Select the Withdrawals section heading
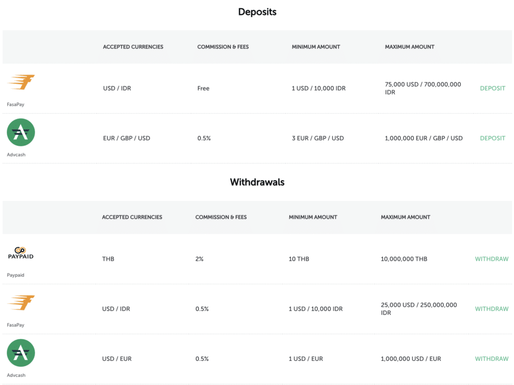 [x=257, y=182]
